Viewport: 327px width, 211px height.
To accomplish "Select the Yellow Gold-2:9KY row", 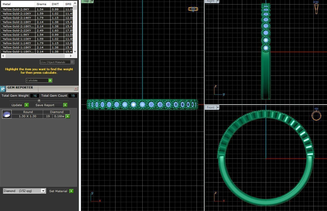I will [37, 9].
